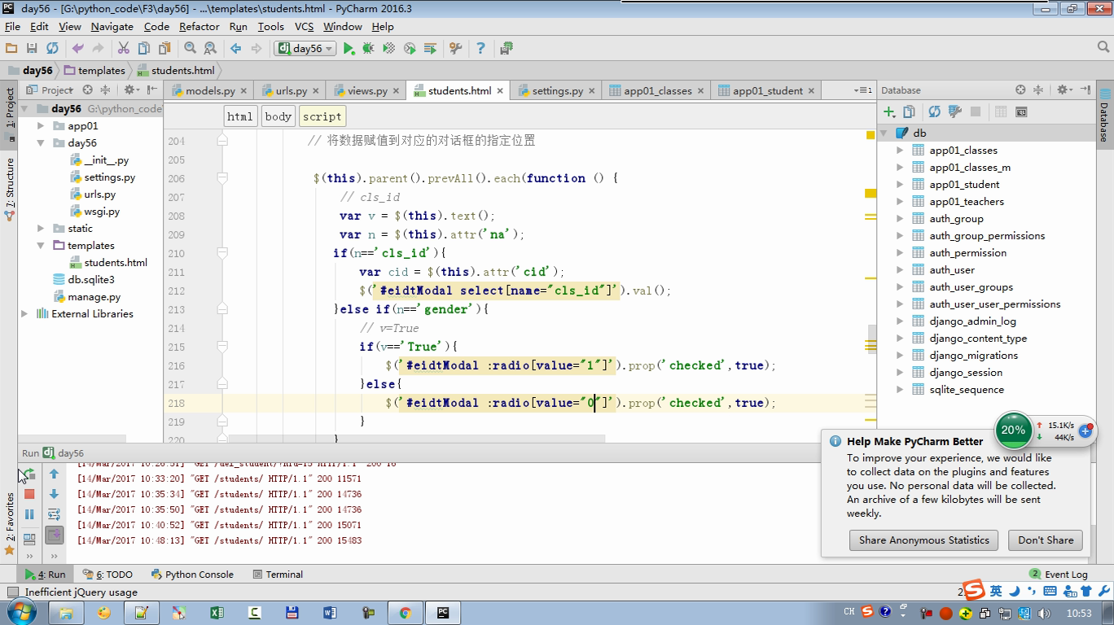Click the editor vertical scrollbar thumb
This screenshot has width=1114, height=625.
point(872,339)
